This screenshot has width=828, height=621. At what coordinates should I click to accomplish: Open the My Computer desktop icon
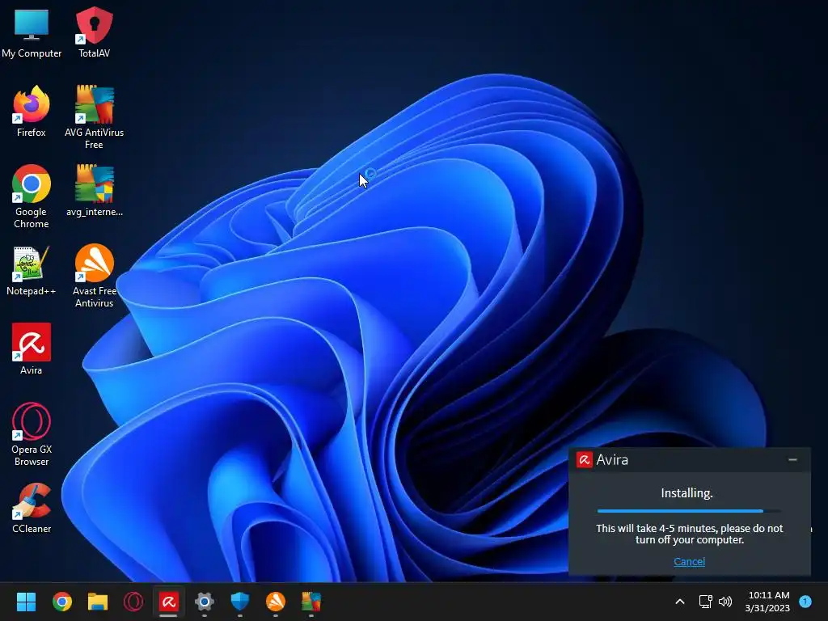tap(32, 32)
